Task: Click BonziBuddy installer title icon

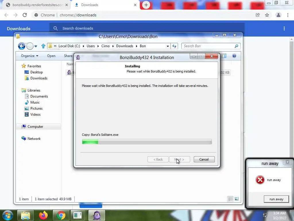Action: 78,57
